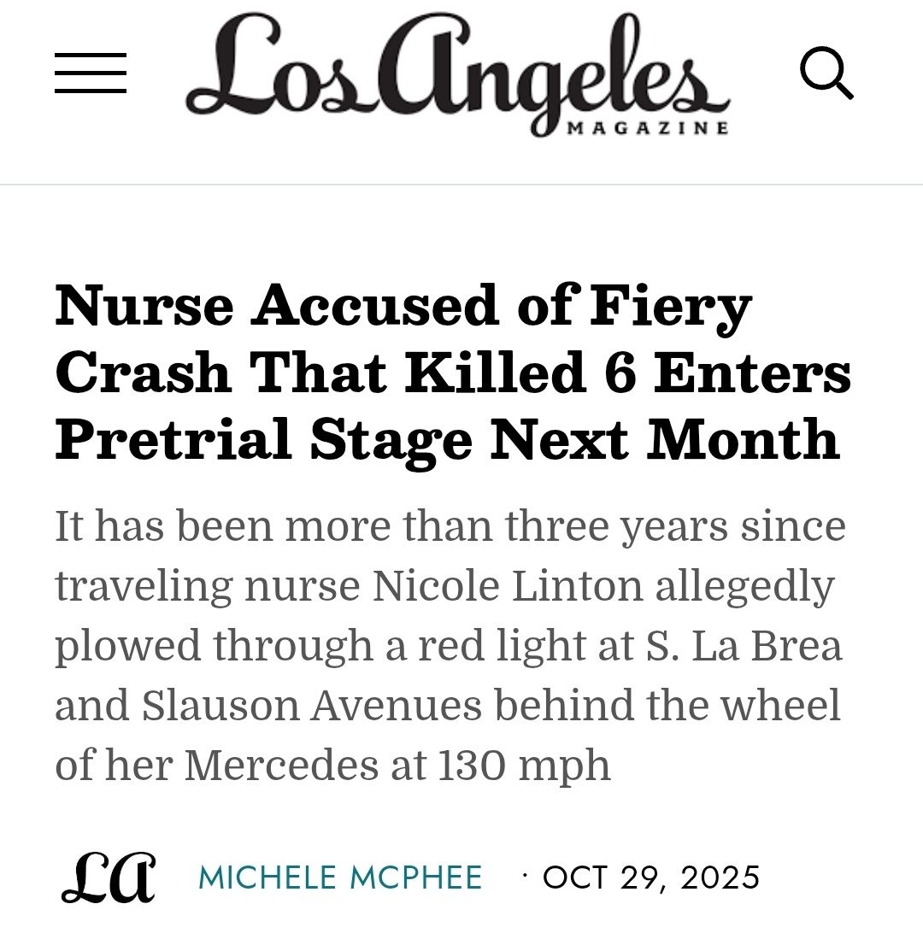Click 'Pretrial Stage Next Month' headline line

[447, 441]
